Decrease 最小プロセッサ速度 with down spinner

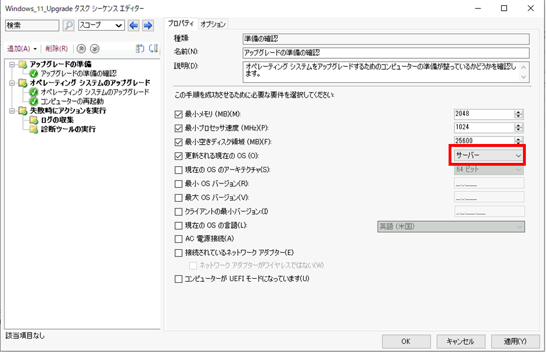(518, 130)
